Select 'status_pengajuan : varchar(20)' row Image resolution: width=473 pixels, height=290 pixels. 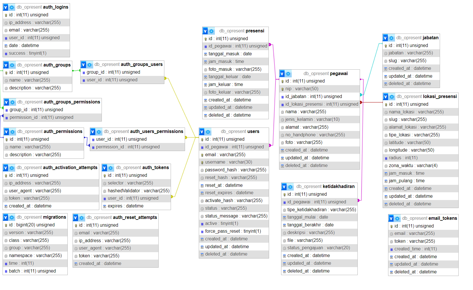pyautogui.click(x=319, y=248)
